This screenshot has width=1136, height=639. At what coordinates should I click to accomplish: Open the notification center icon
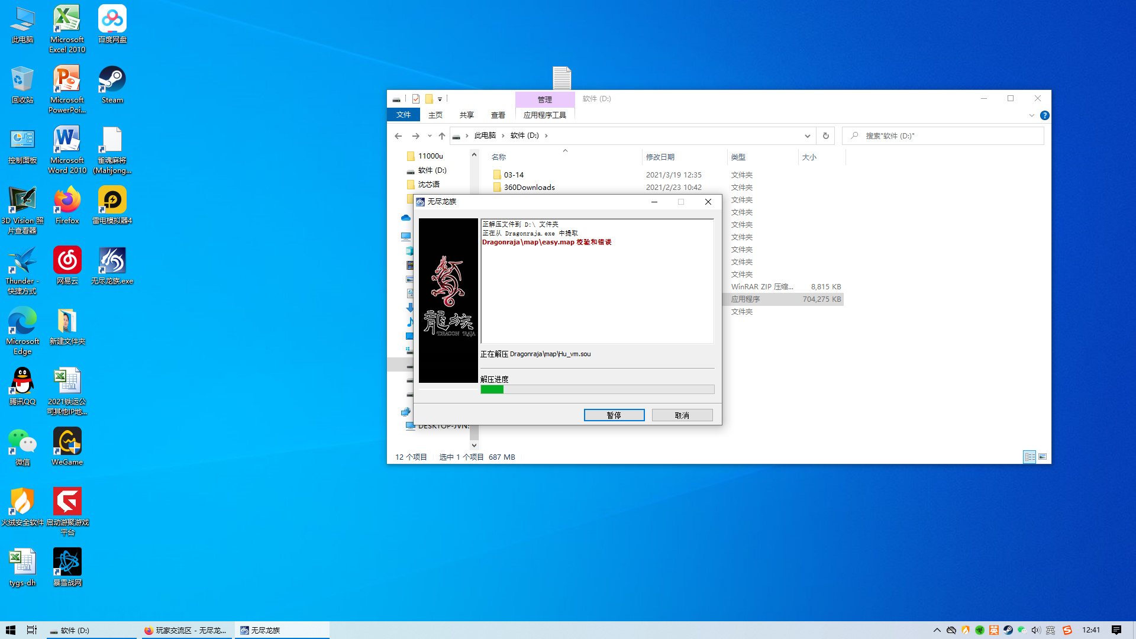point(1116,630)
